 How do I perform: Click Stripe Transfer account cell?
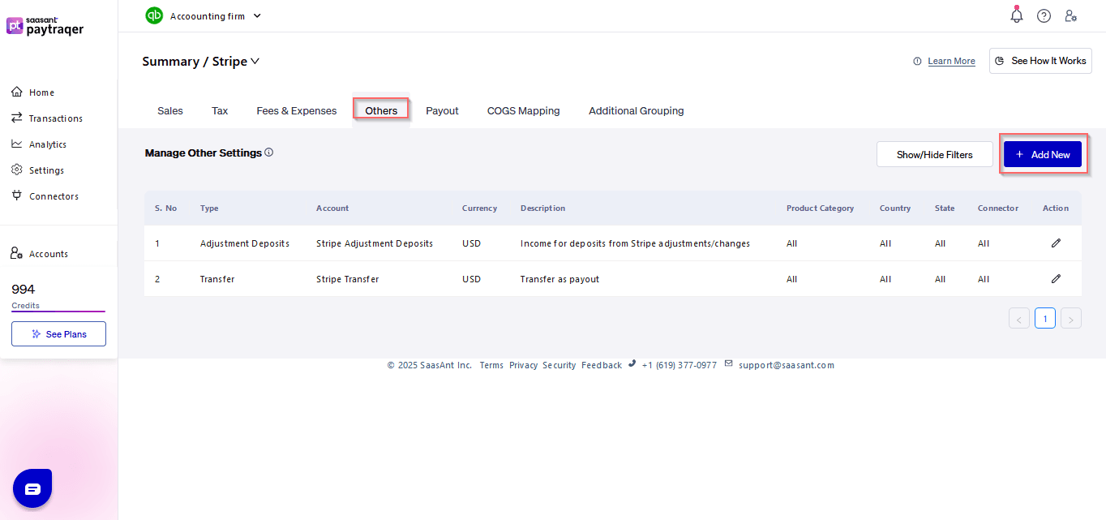(347, 279)
